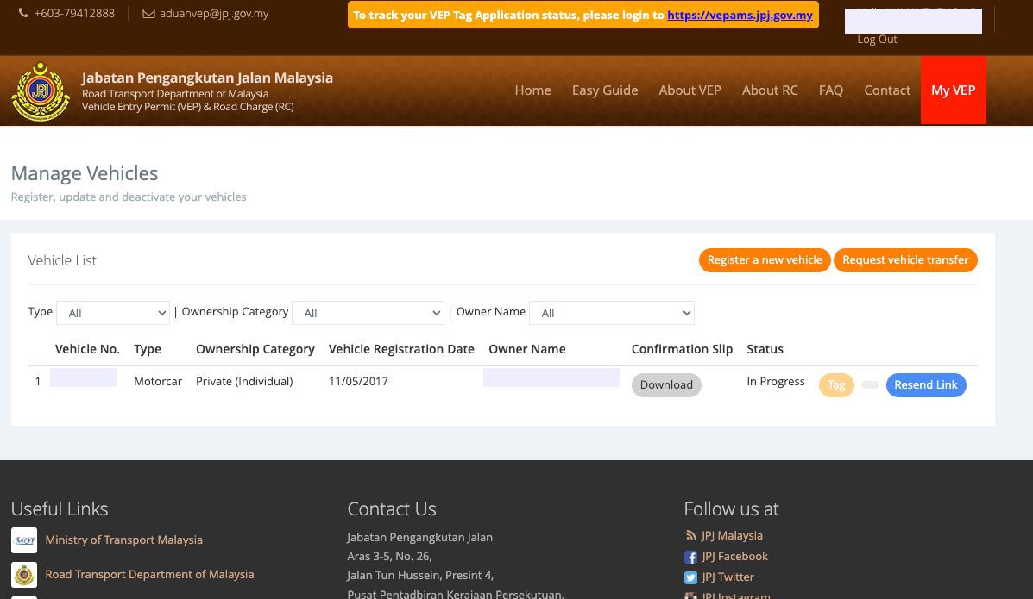Click the JPJ Twitter bird icon

click(690, 577)
